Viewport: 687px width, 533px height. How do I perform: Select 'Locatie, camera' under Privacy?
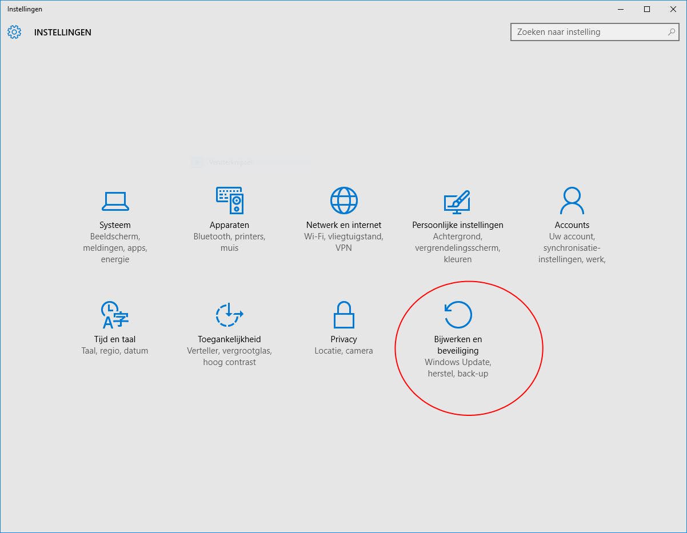344,351
